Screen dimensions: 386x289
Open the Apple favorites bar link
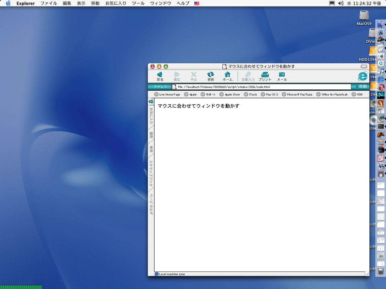point(190,94)
